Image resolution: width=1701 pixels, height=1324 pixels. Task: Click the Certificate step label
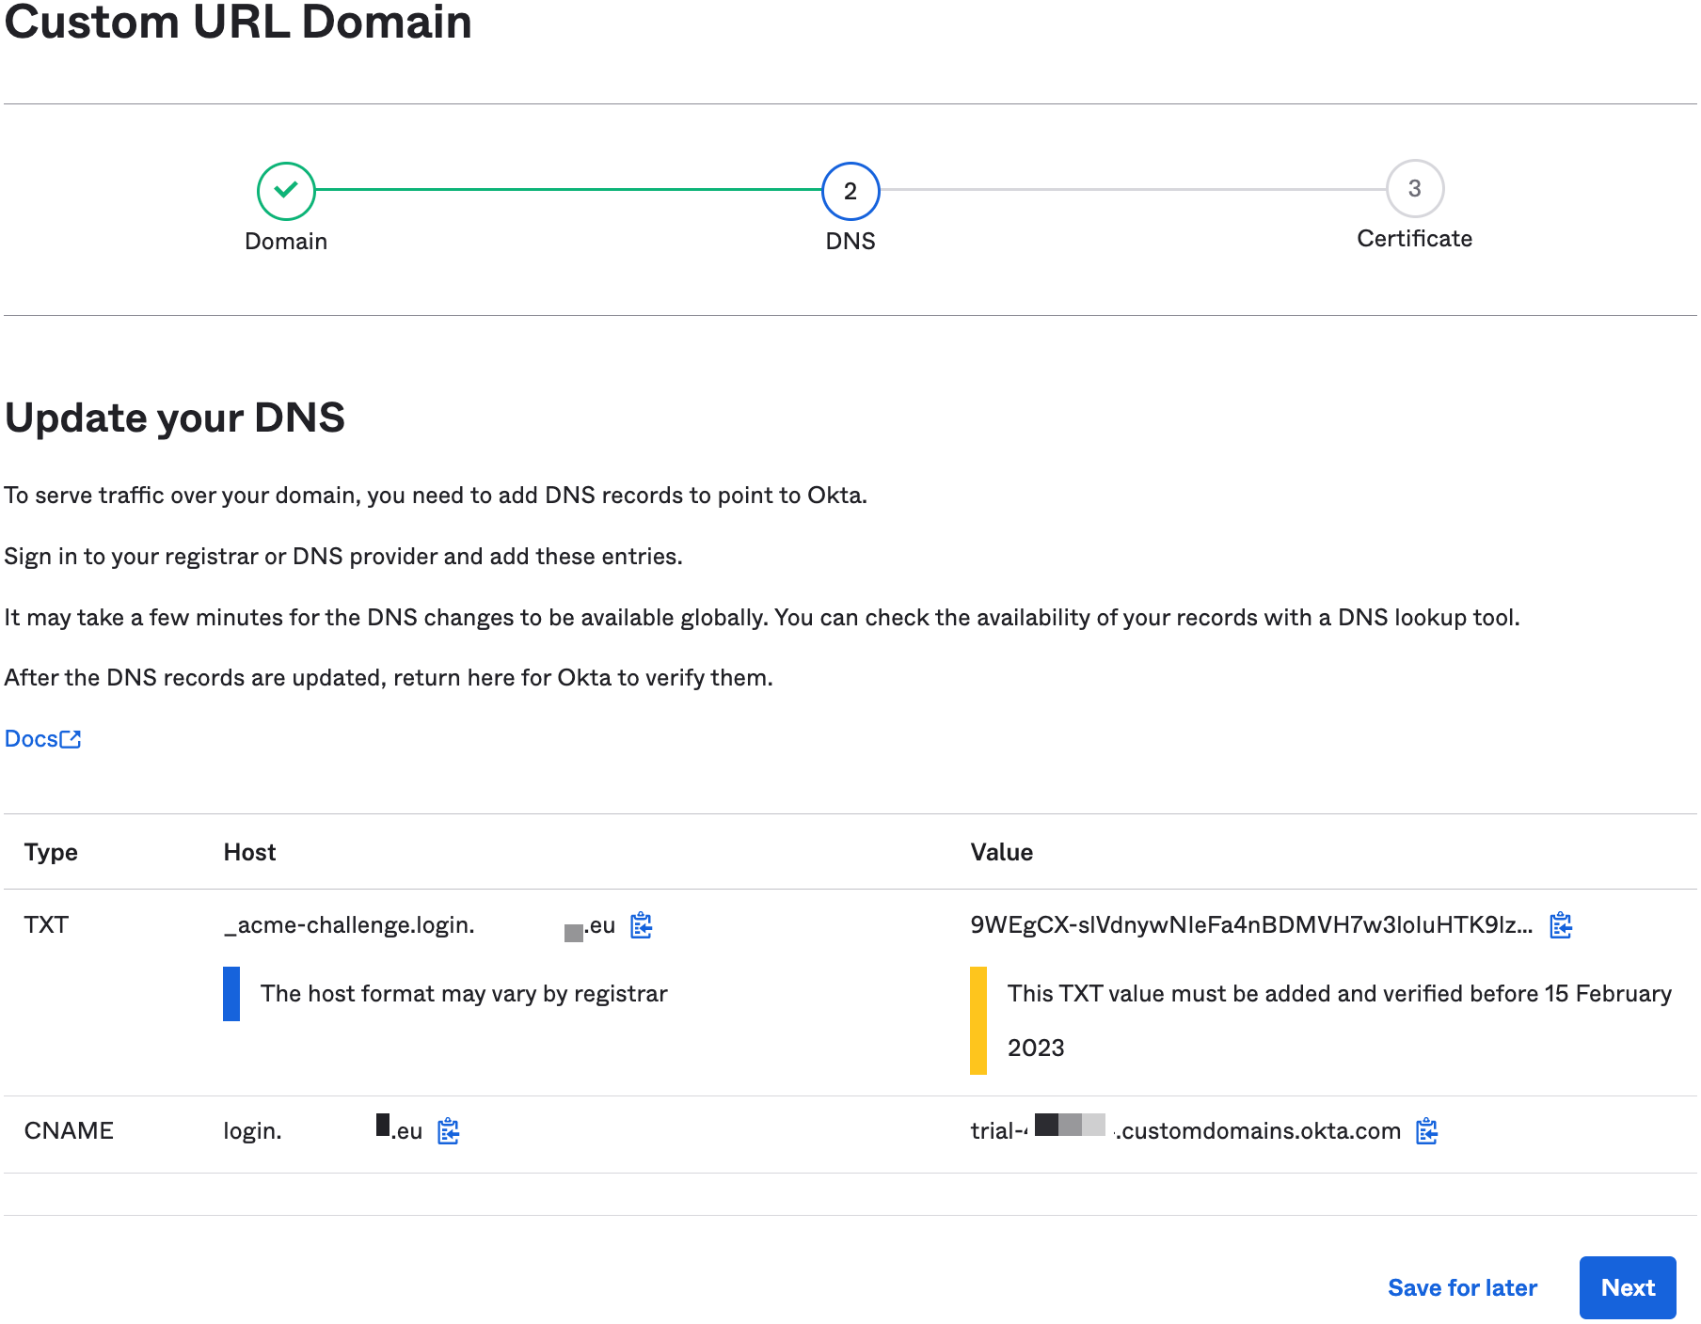click(x=1414, y=239)
